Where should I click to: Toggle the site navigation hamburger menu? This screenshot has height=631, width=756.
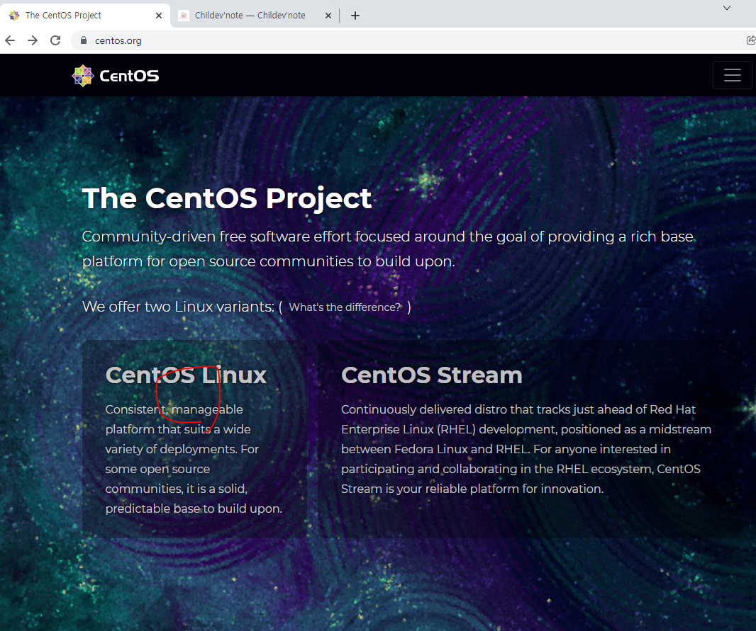(x=732, y=74)
